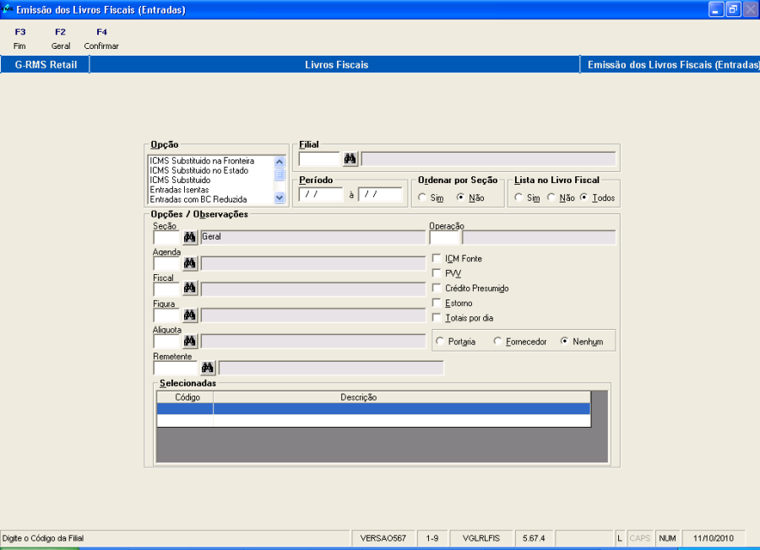760x550 pixels.
Task: Choose the Fornecedor radio button
Action: click(498, 342)
